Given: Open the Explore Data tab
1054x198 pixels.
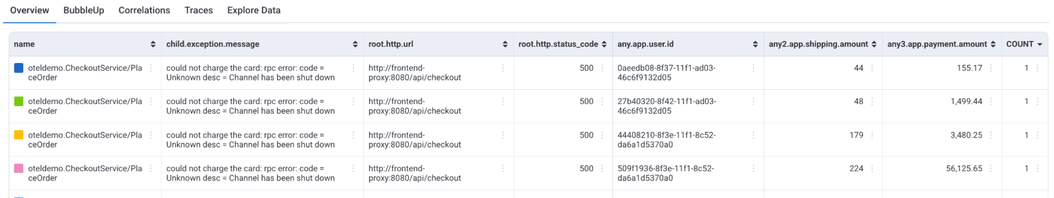Looking at the screenshot, I should 254,11.
